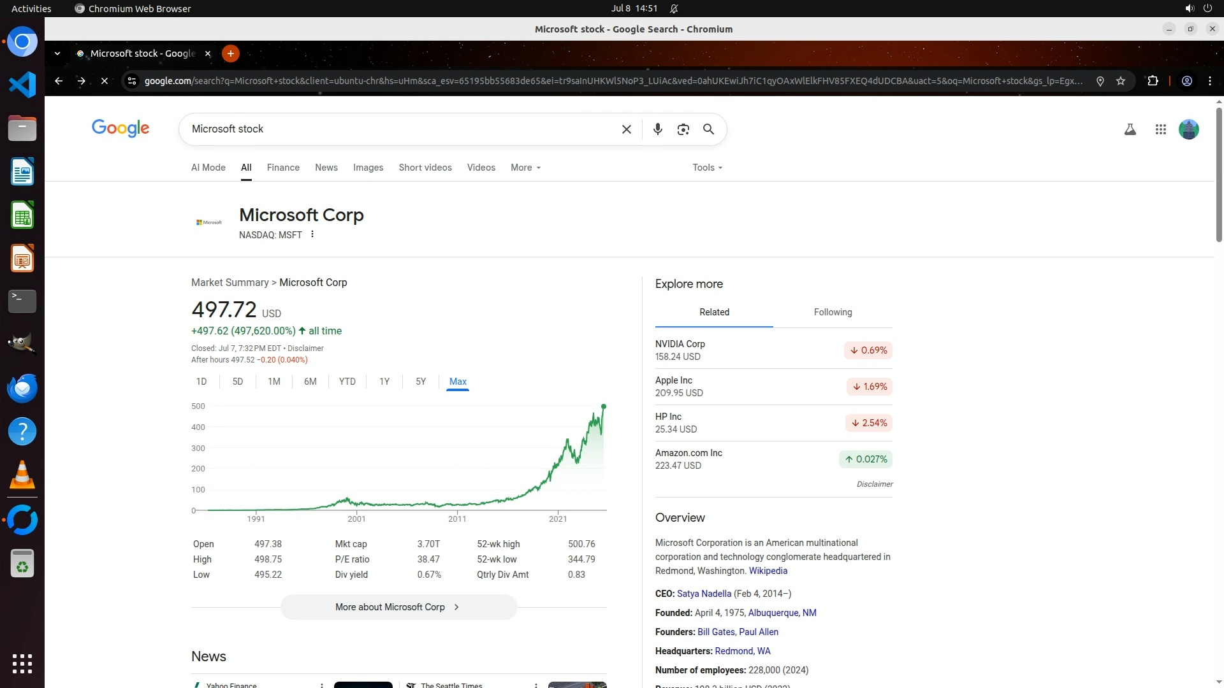This screenshot has height=688, width=1224.
Task: Expand the More search filters dropdown
Action: point(525,168)
